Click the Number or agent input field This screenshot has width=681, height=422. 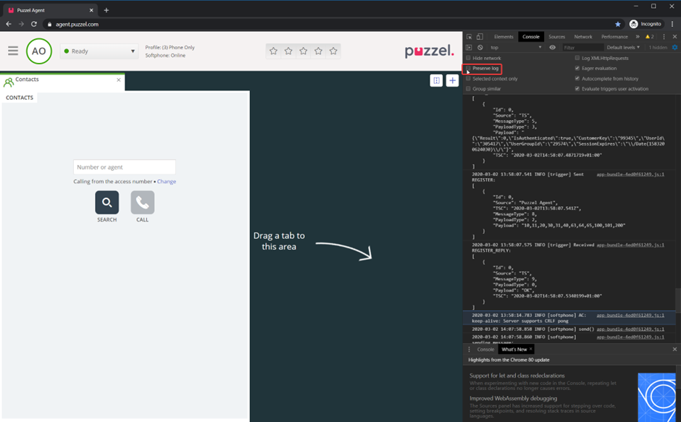pyautogui.click(x=125, y=167)
